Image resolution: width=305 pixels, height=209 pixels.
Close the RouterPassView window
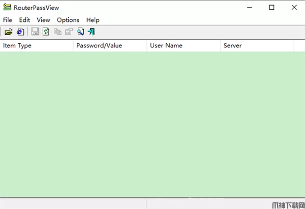point(294,8)
